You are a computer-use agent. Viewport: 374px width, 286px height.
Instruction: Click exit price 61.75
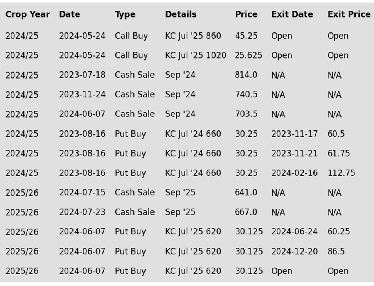coord(338,154)
